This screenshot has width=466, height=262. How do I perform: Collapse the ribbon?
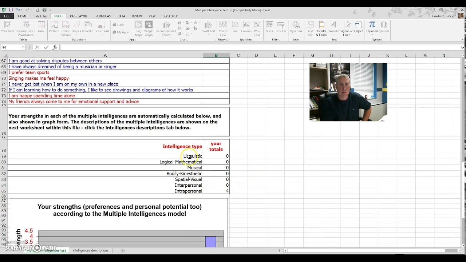tap(462, 40)
